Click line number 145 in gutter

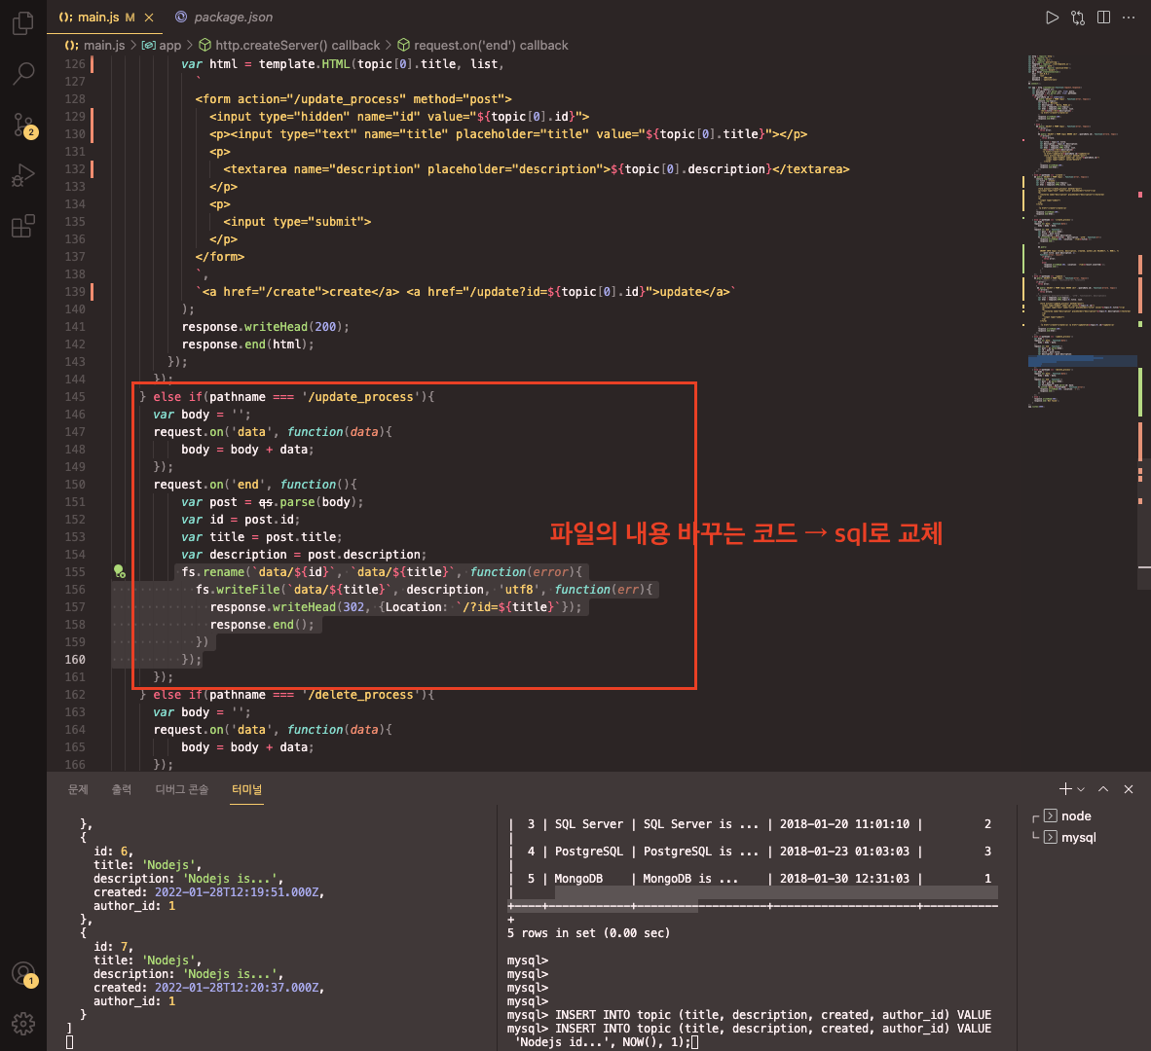(x=75, y=397)
